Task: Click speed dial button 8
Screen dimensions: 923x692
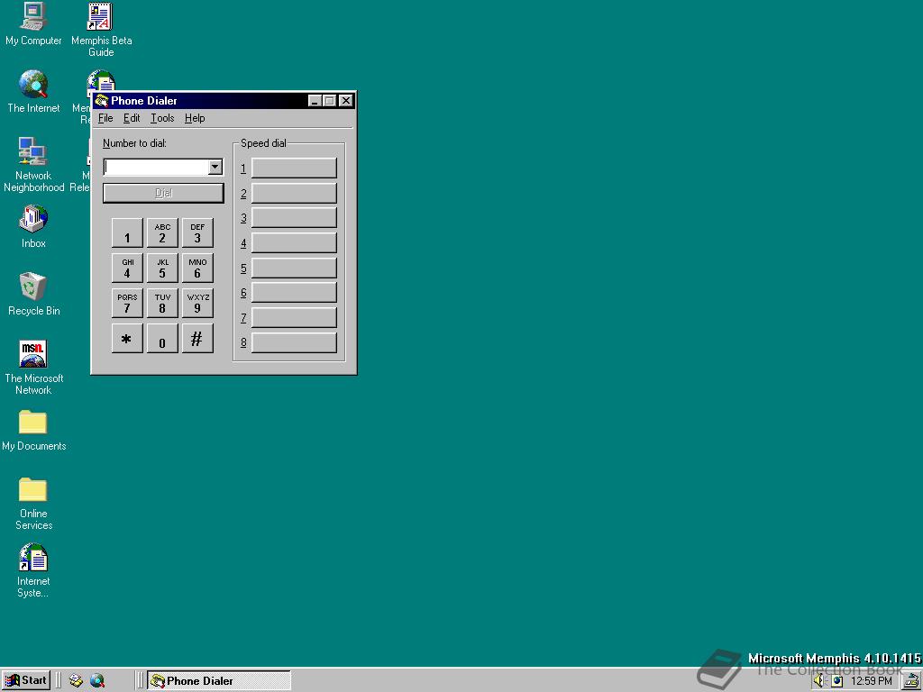Action: point(295,342)
